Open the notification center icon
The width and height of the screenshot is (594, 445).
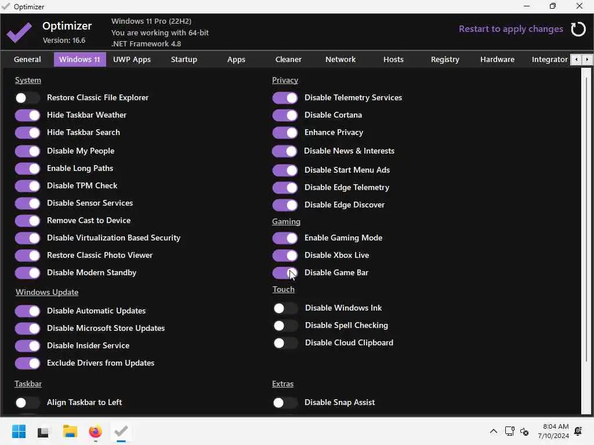(578, 431)
